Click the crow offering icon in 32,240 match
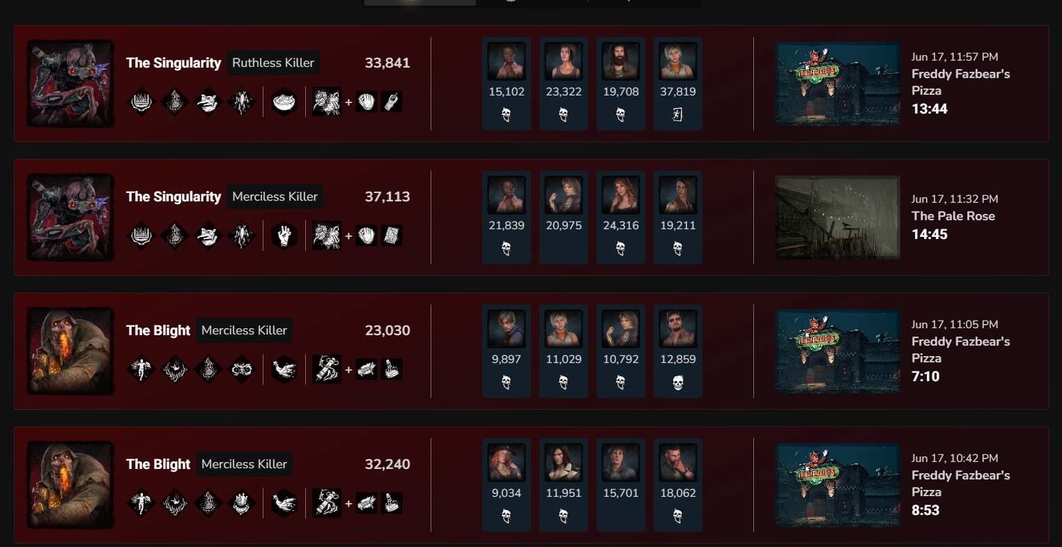 click(x=284, y=504)
